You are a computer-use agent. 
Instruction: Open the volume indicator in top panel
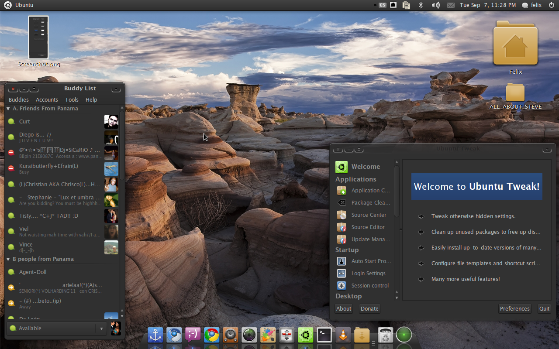pyautogui.click(x=435, y=5)
